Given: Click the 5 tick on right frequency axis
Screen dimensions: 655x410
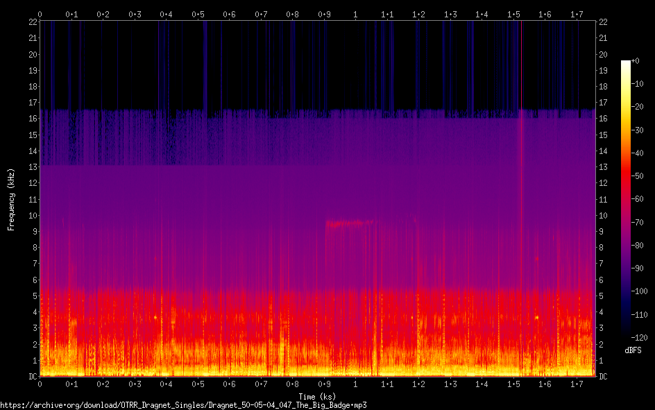Looking at the screenshot, I should (x=601, y=296).
